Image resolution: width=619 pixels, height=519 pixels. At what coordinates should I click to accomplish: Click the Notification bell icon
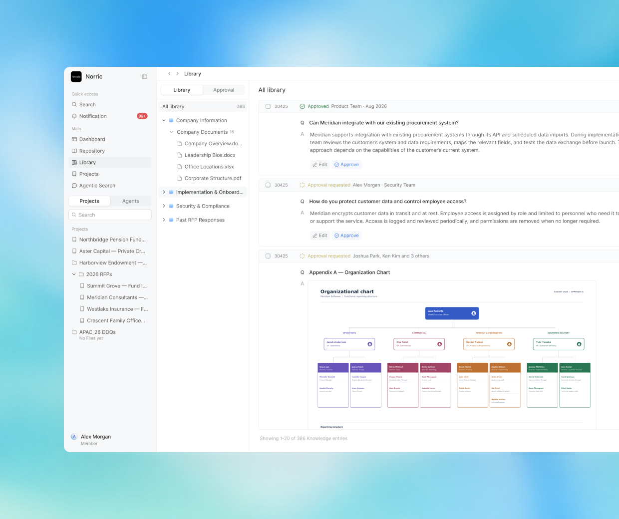click(74, 116)
